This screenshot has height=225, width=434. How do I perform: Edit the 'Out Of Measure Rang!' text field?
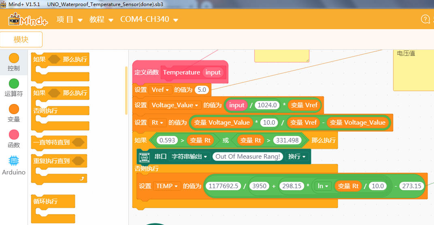(247, 157)
